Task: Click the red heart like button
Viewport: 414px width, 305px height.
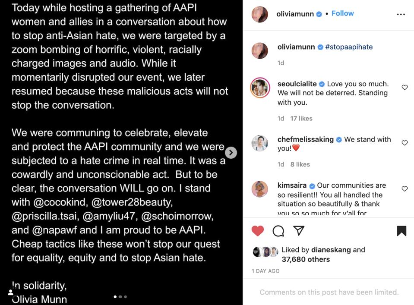Action: 258,231
